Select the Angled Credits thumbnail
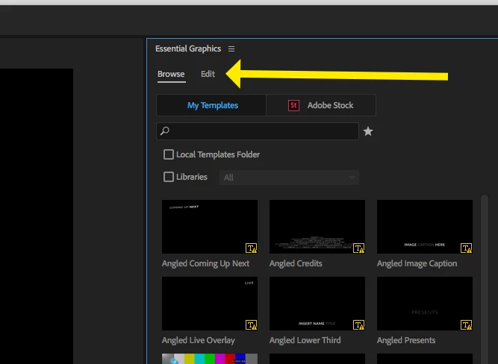Viewport: 498px width, 364px height. tap(317, 227)
